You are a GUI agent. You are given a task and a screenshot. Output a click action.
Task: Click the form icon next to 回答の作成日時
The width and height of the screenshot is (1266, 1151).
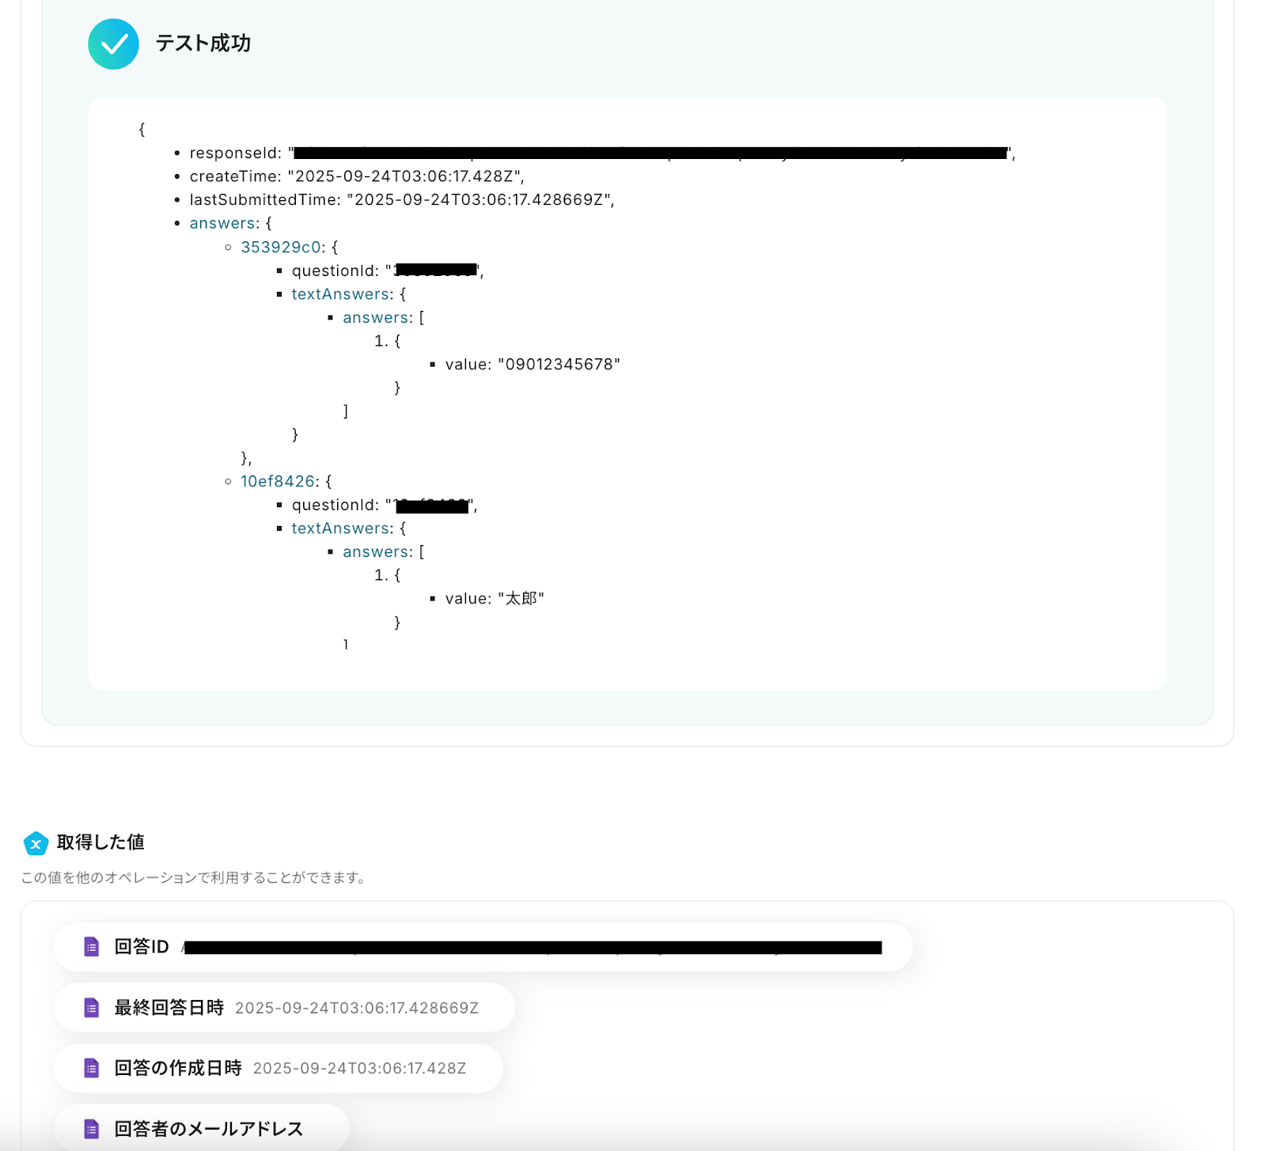tap(92, 1069)
